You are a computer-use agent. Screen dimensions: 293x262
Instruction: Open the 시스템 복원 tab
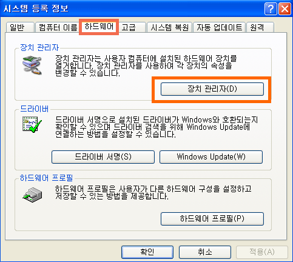click(169, 27)
